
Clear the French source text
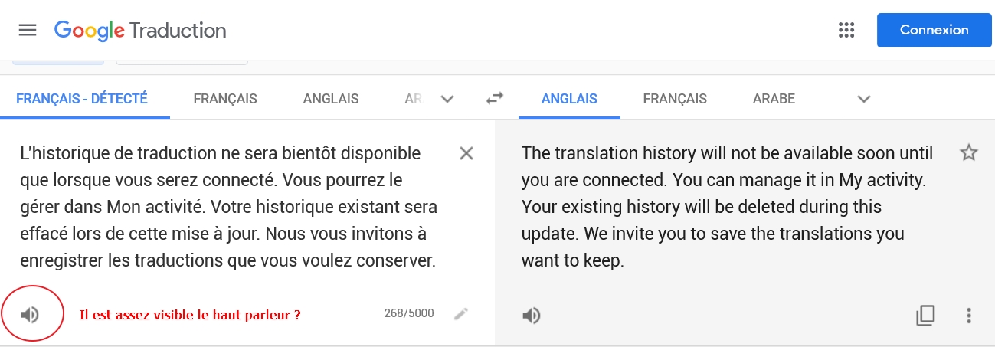(466, 153)
